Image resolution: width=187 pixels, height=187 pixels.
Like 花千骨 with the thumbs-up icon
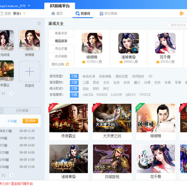(157, 62)
